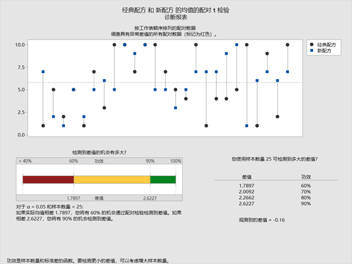352x264 pixels.
Task: Click the black circle legend marker
Action: 311,44
